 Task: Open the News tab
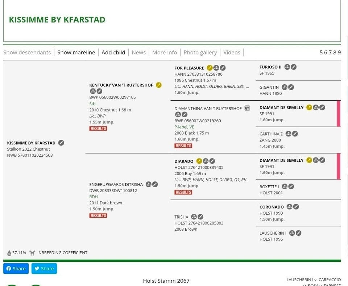(139, 52)
